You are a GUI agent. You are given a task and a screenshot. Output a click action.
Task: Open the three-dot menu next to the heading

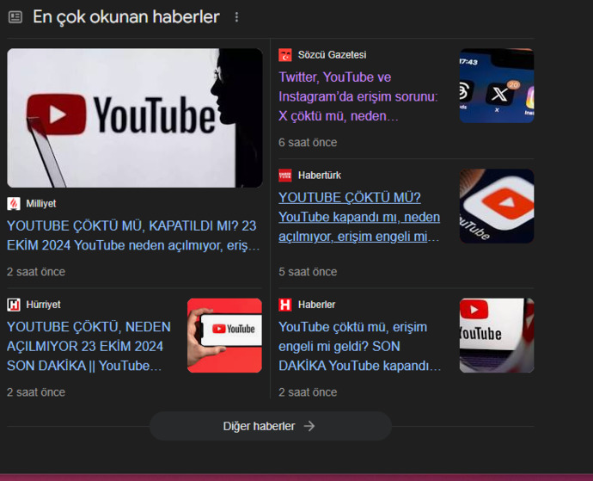click(236, 17)
